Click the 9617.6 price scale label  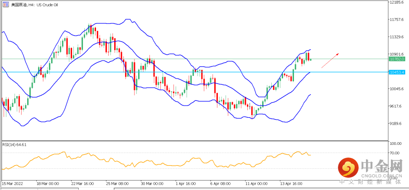396,107
